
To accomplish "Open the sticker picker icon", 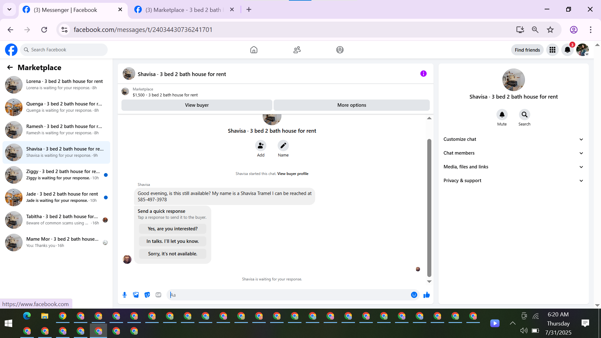I will (x=147, y=295).
